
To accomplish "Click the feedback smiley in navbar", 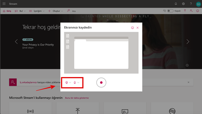I will pos(198,11).
